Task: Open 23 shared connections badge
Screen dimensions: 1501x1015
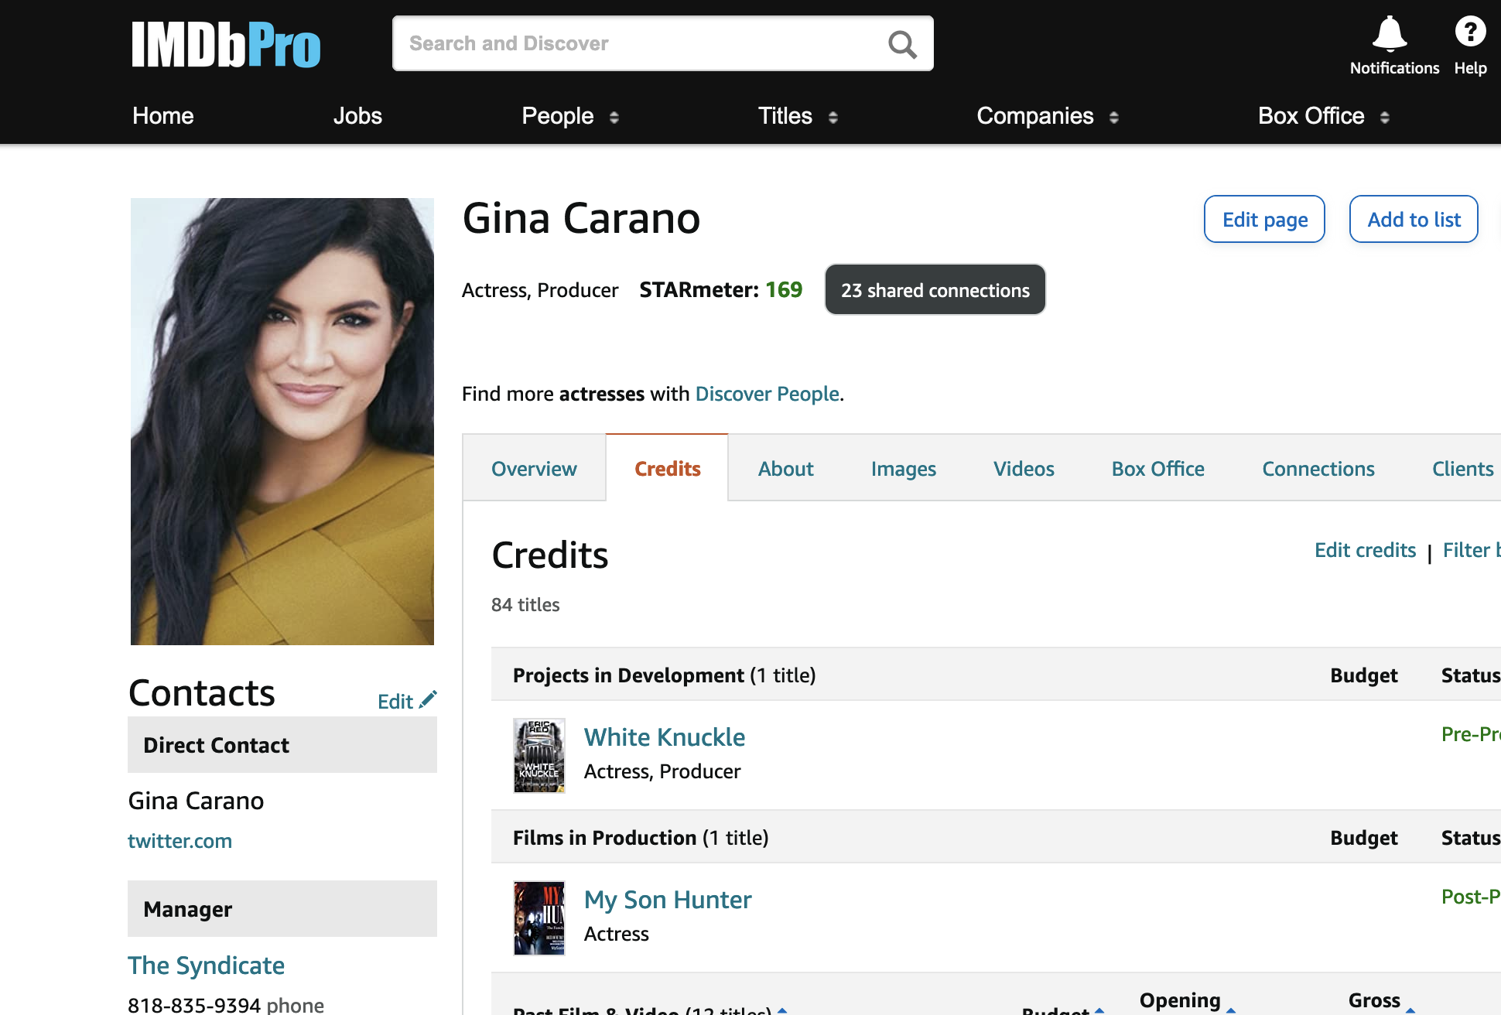Action: point(935,289)
